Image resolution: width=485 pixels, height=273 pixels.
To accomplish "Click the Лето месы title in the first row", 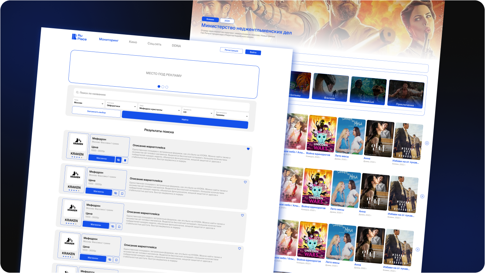I will pos(342,156).
